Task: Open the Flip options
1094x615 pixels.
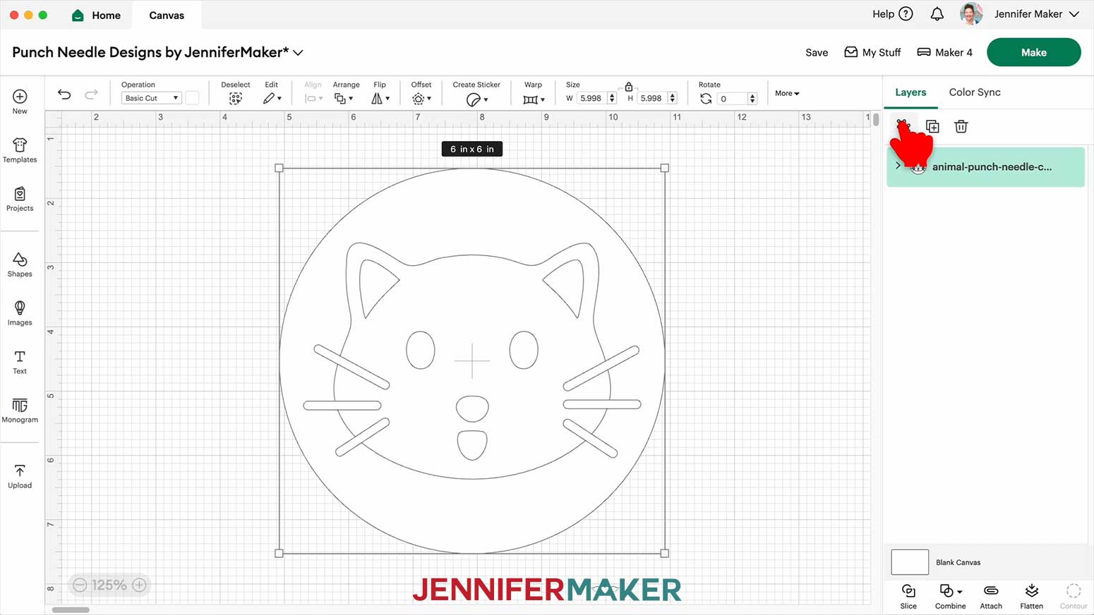Action: point(380,99)
